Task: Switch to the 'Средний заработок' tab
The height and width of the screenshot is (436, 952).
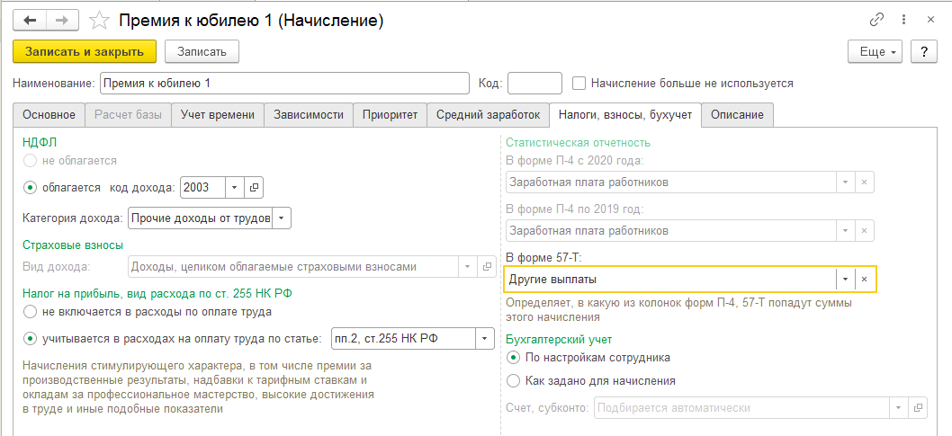Action: tap(488, 115)
